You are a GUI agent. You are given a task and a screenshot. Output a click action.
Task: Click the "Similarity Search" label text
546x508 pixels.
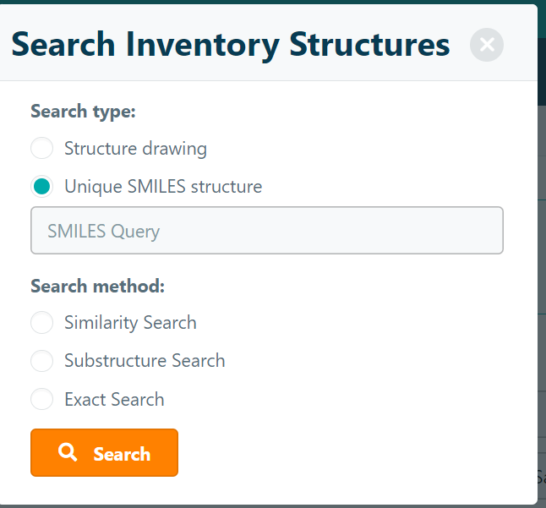130,323
